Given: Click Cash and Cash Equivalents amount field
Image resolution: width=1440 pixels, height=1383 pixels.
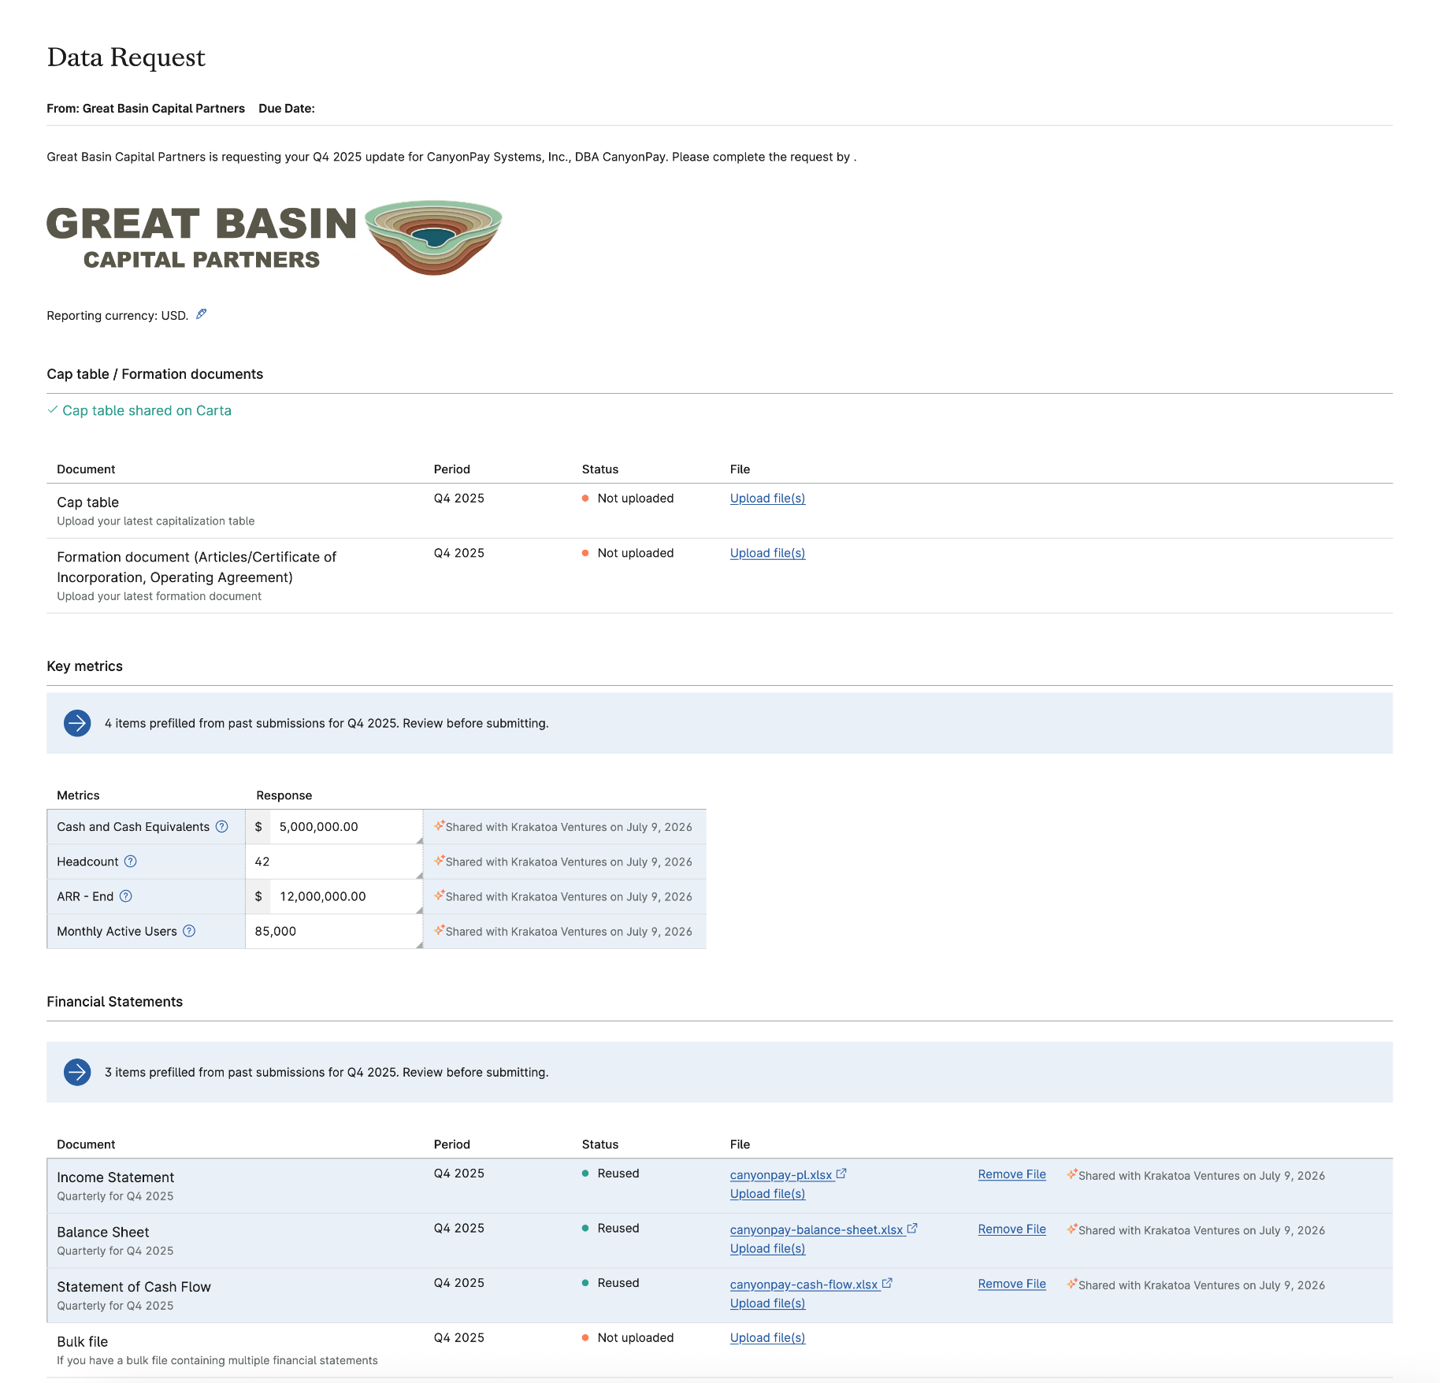Looking at the screenshot, I should tap(346, 827).
